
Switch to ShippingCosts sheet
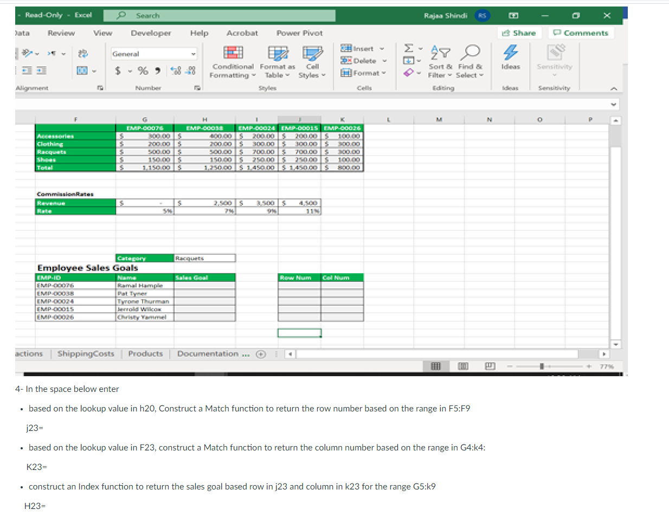[x=86, y=354]
